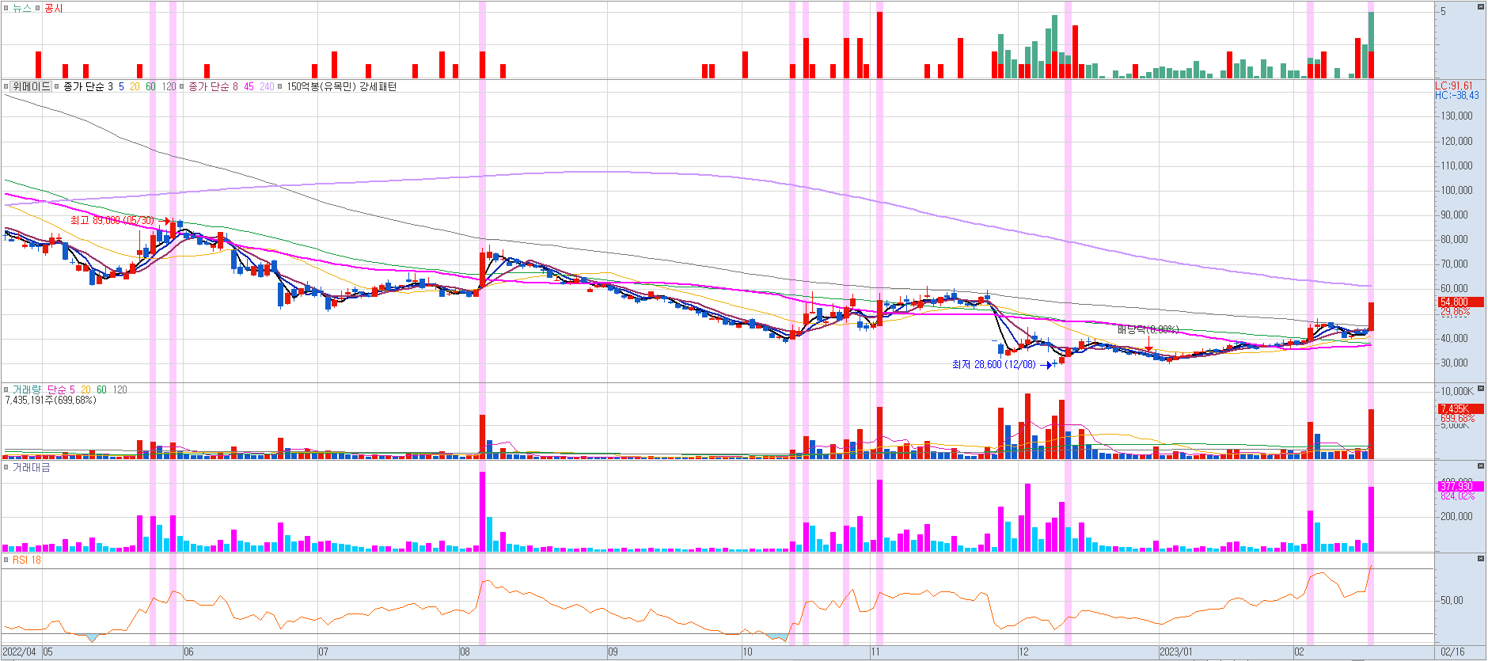Viewport: 1488px width, 661px height.
Task: Click the square marker before 위메이드
Action: (6, 86)
